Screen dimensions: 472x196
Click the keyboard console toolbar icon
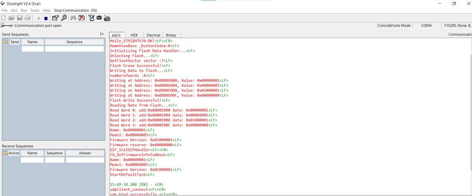(107, 18)
